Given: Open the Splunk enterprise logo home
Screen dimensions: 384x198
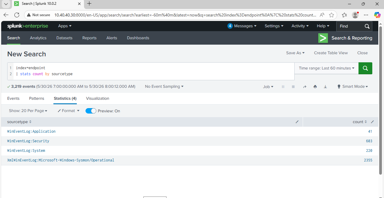Looking at the screenshot, I should pyautogui.click(x=28, y=26).
